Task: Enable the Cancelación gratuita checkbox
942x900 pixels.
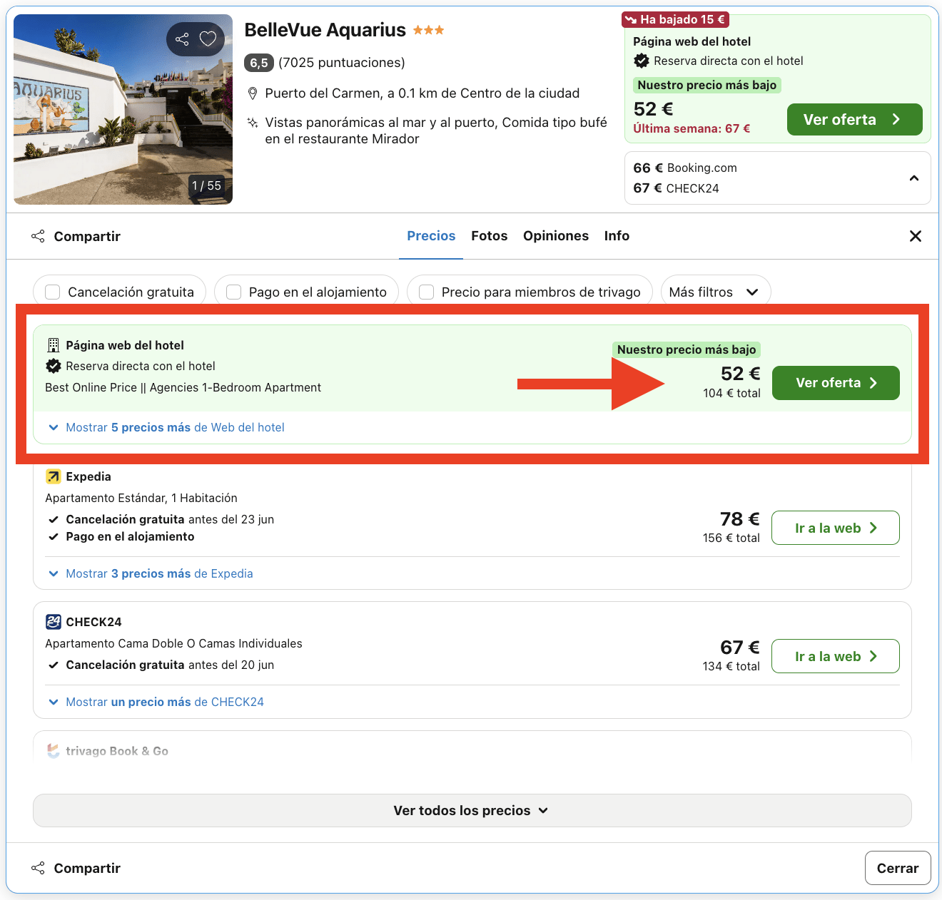Action: [52, 292]
